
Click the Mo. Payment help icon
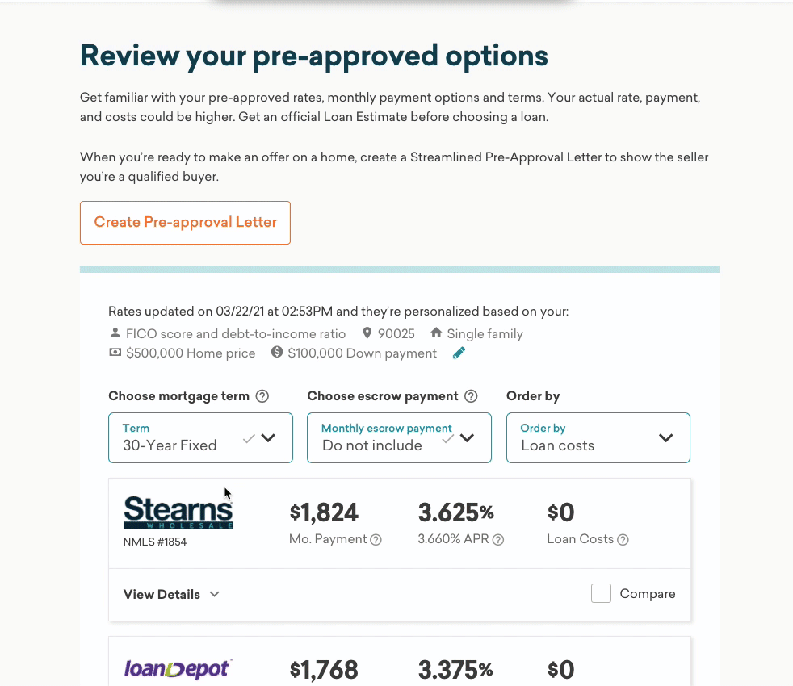point(376,540)
